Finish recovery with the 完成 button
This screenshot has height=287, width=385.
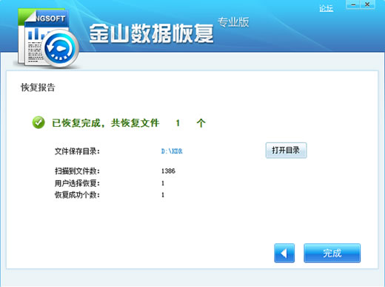click(x=332, y=253)
